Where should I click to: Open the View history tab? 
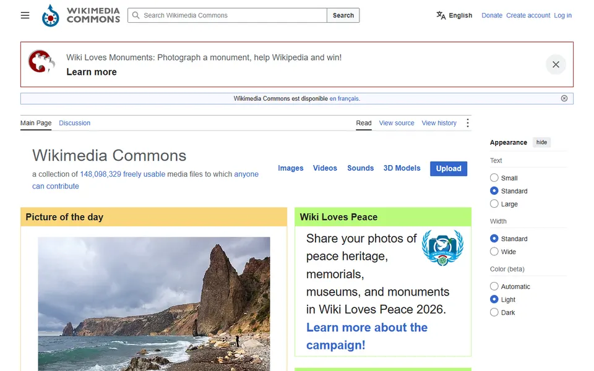click(439, 123)
